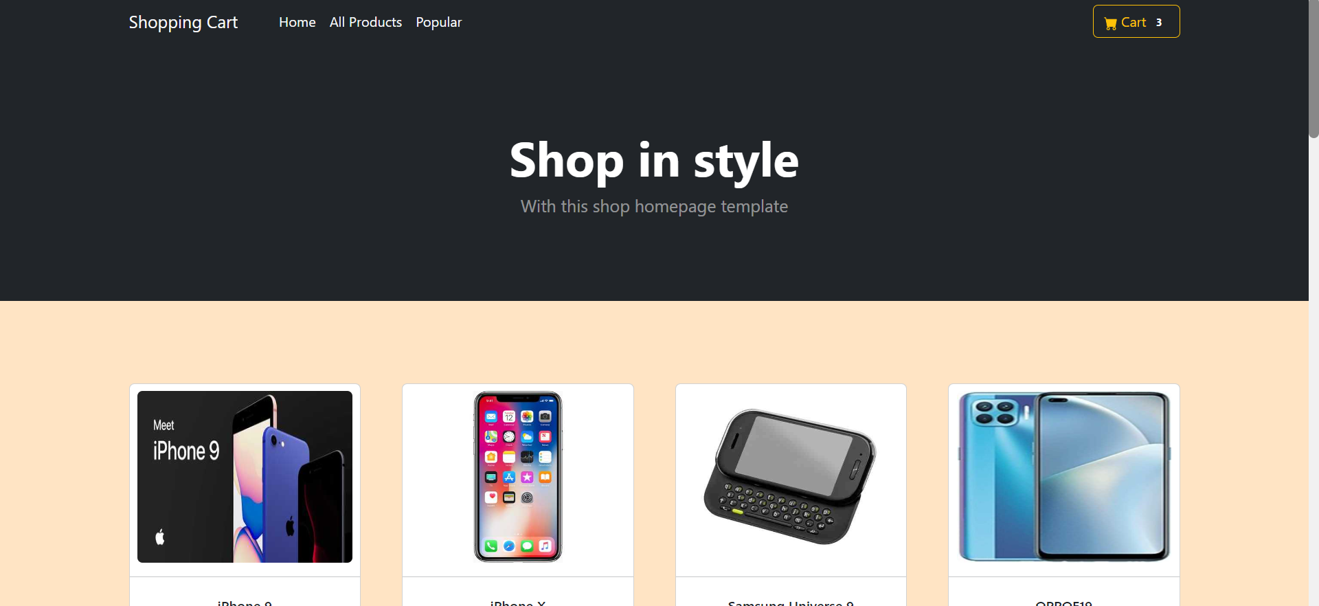This screenshot has height=606, width=1319.
Task: Select the iPhone X product image
Action: coord(518,477)
